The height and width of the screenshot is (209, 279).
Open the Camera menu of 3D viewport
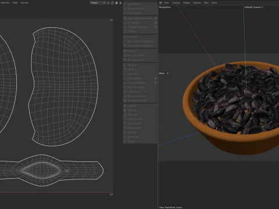[x=176, y=3]
